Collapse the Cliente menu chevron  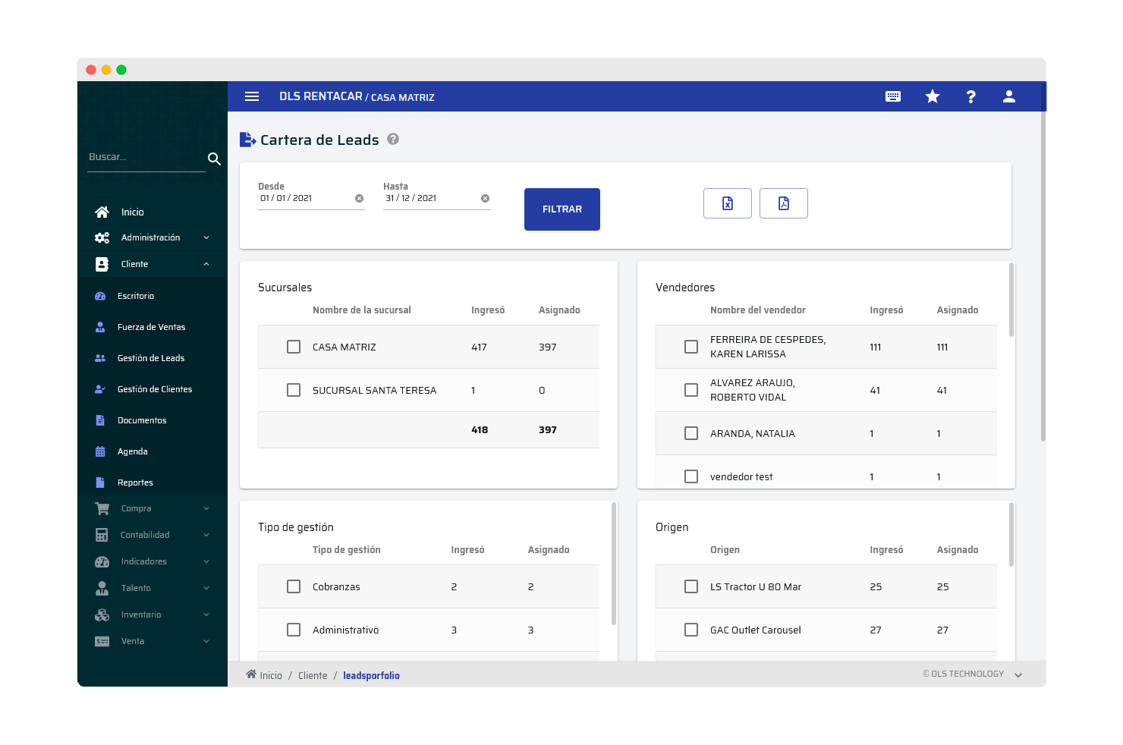[206, 264]
